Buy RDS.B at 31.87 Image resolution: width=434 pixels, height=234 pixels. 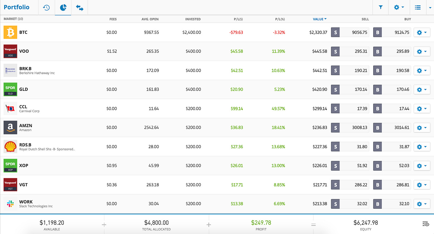(x=392, y=147)
